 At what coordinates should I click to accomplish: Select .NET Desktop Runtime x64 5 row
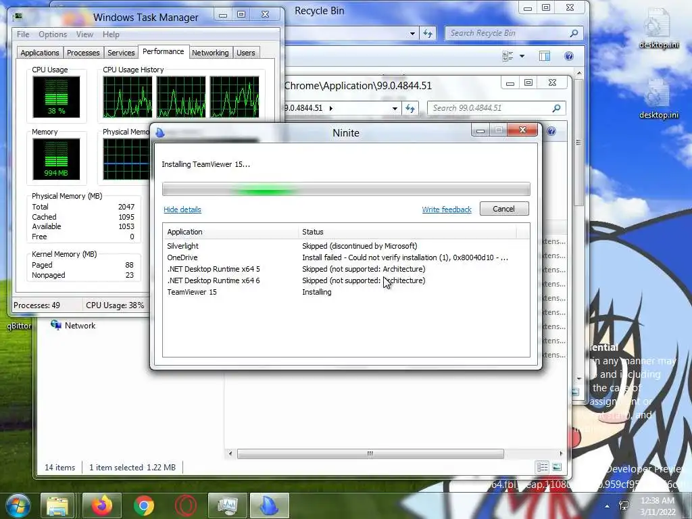(346, 269)
